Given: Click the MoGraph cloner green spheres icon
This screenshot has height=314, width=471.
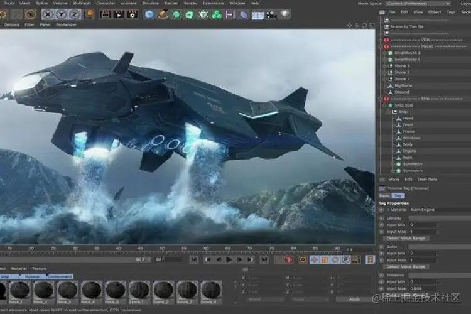Looking at the screenshot, I should [217, 14].
